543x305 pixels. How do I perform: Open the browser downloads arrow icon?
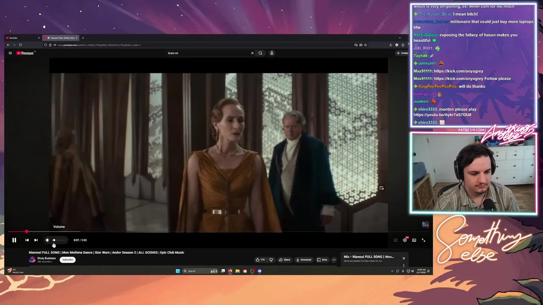pos(391,45)
